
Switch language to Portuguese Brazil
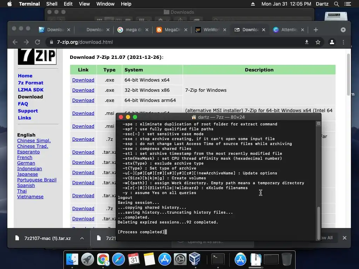coord(36,180)
